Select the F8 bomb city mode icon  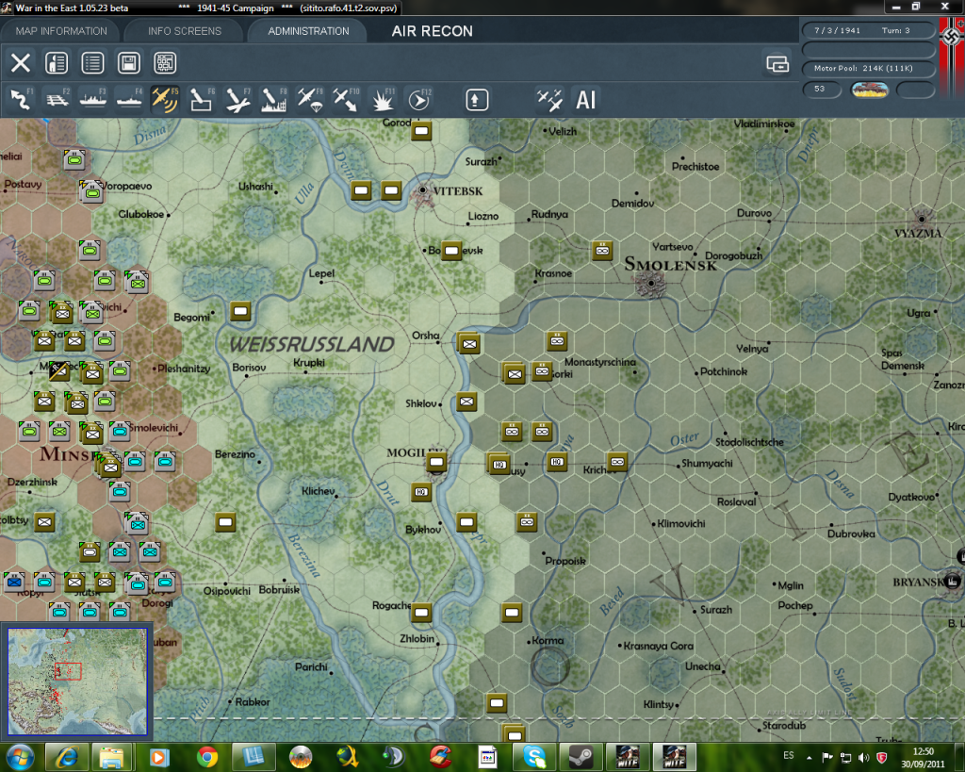coord(273,100)
